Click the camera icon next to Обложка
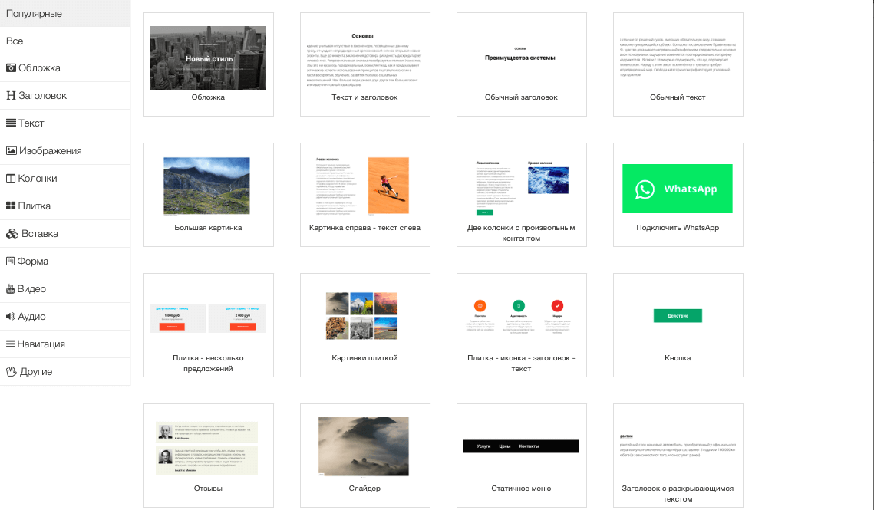This screenshot has height=510, width=874. tap(11, 68)
